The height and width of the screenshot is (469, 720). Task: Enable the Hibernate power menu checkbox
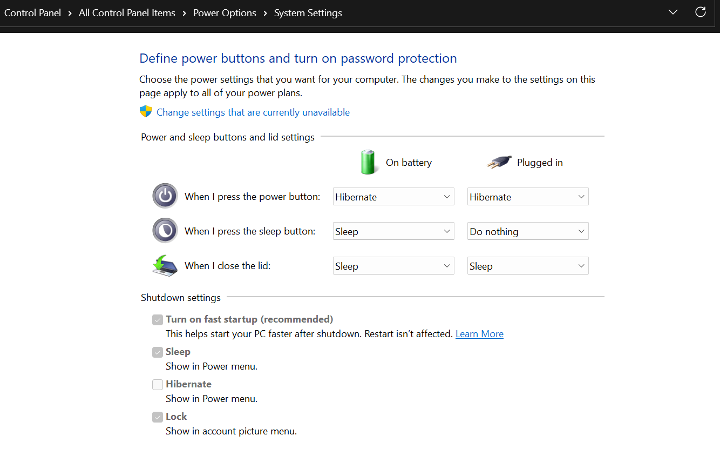coord(158,385)
